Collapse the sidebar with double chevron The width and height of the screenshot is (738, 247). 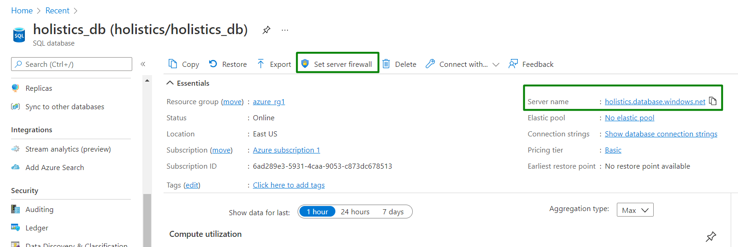[143, 64]
